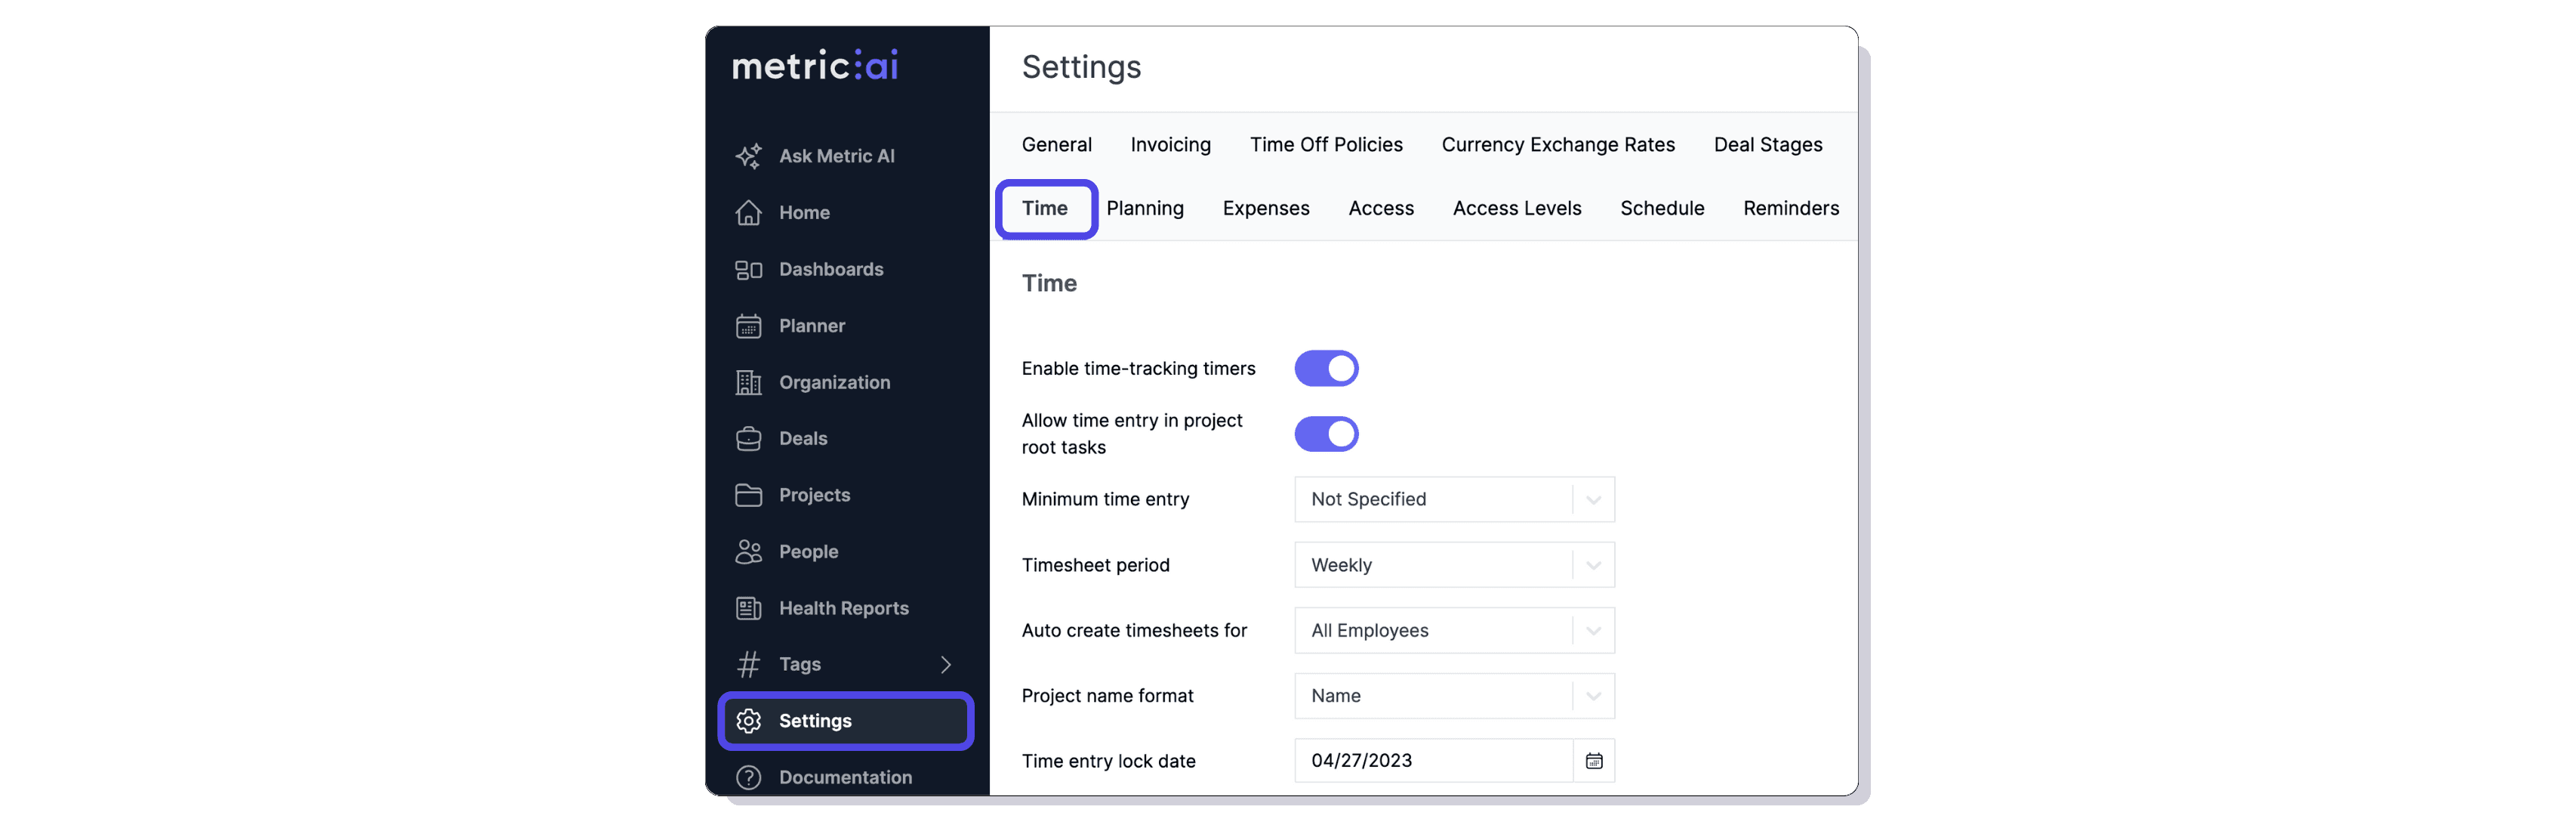The width and height of the screenshot is (2576, 831).
Task: Open Ask Metric AI from the sidebar
Action: pyautogui.click(x=834, y=155)
